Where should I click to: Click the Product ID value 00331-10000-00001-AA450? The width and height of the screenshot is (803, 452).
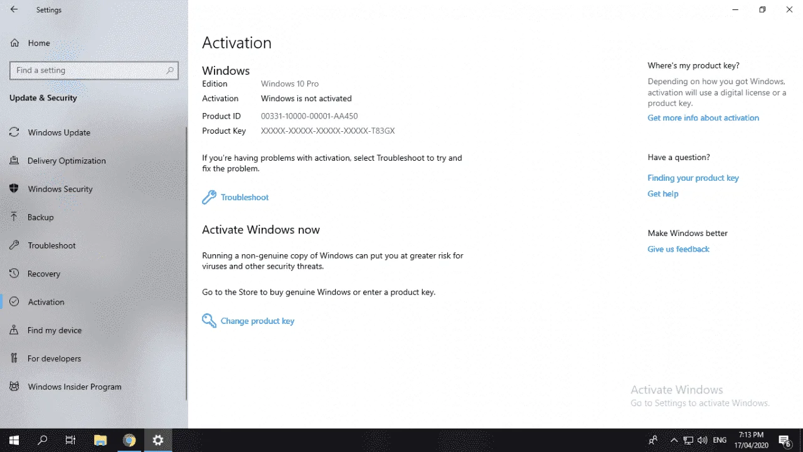tap(309, 116)
